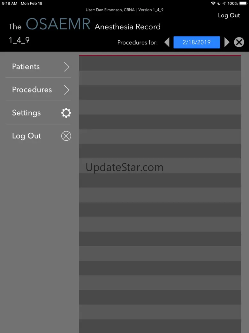This screenshot has height=333, width=249.
Task: Go to the previous procedure date with left arrow
Action: [167, 42]
